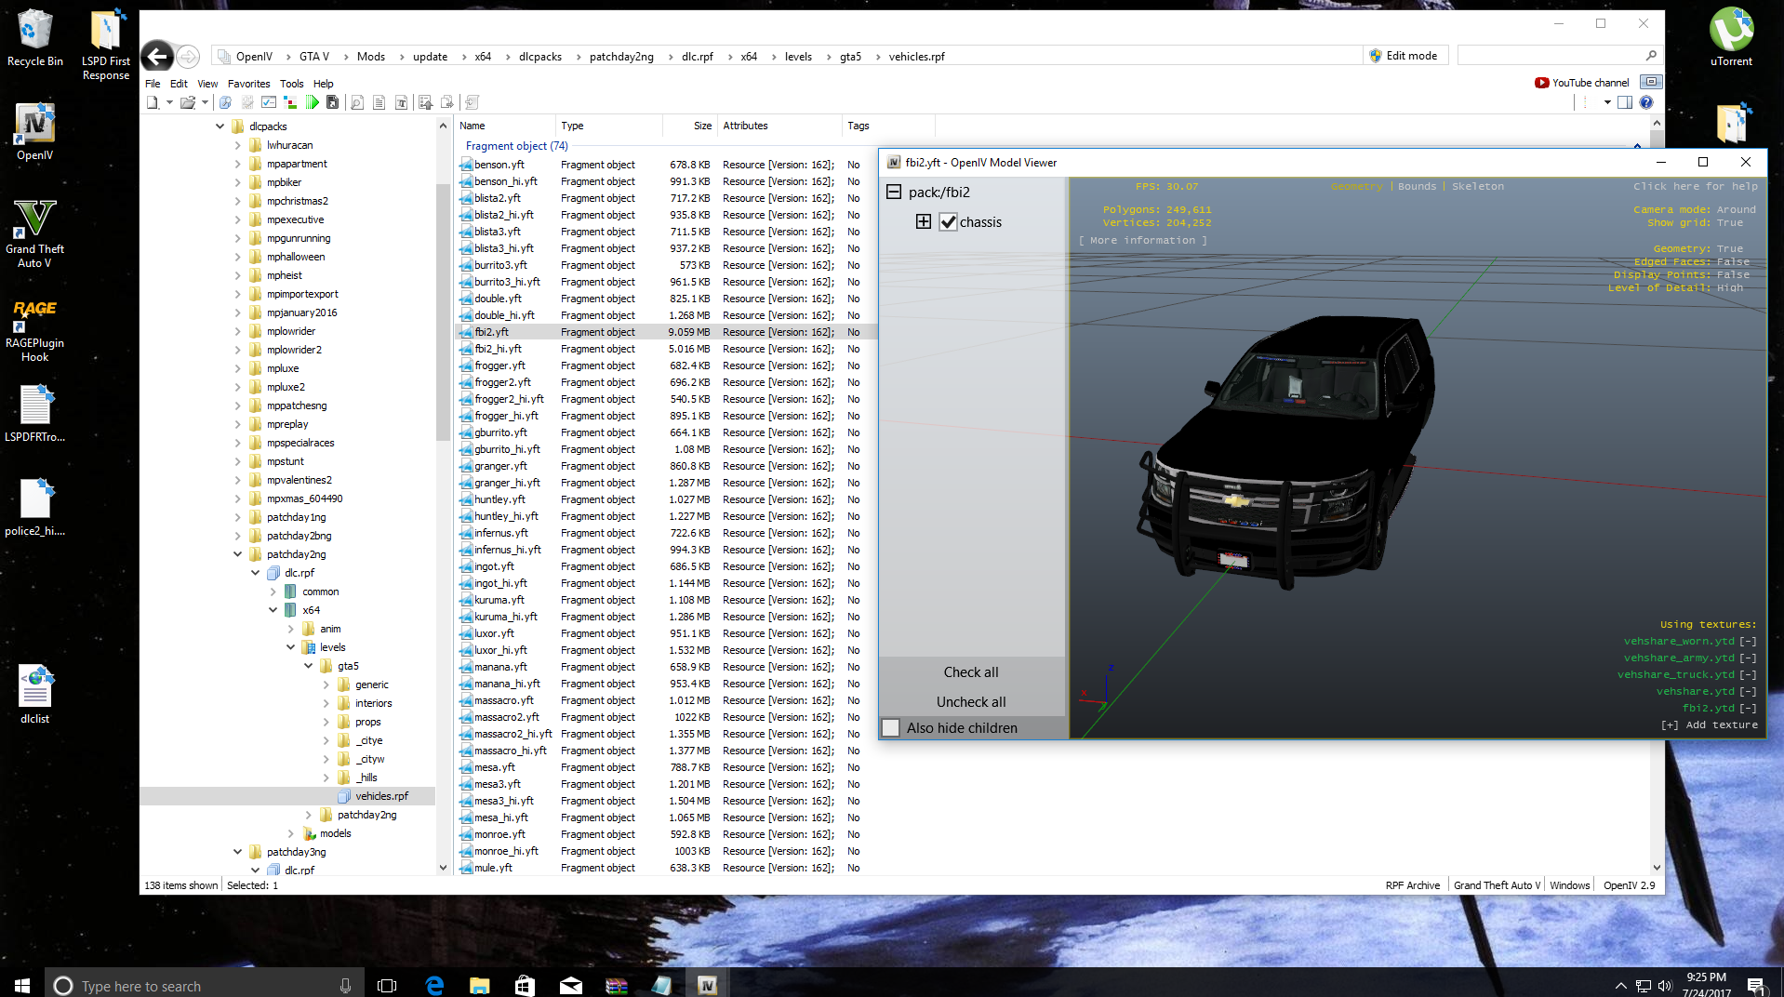Collapse the pack:/fbi2 tree node
The image size is (1784, 997).
894,193
